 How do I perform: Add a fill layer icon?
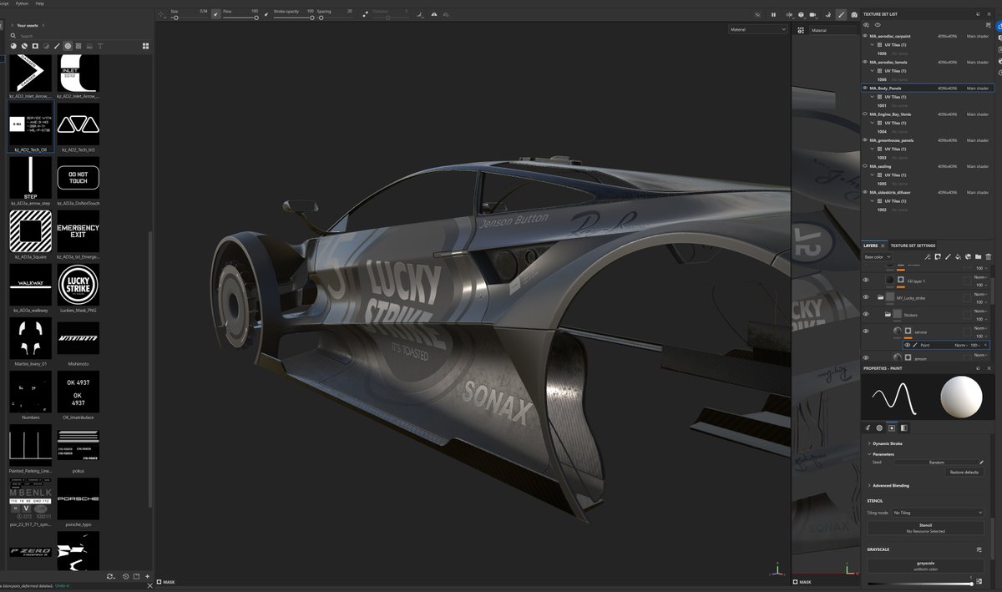click(958, 257)
